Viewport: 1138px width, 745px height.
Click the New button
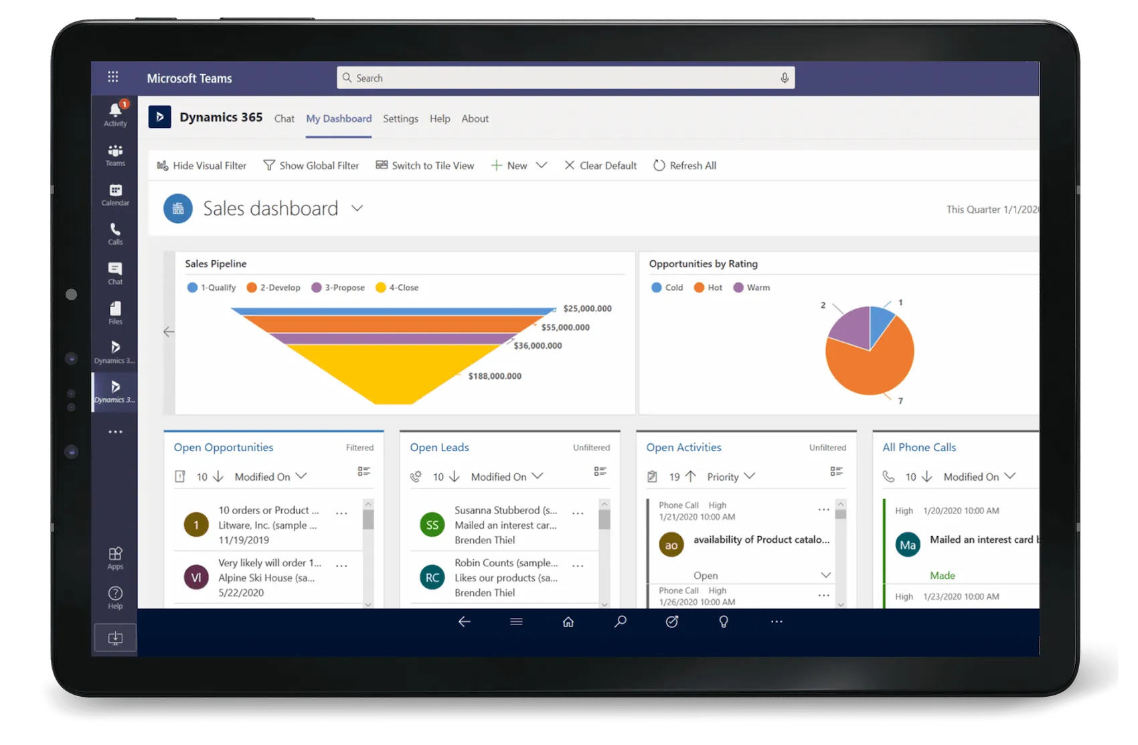[509, 165]
